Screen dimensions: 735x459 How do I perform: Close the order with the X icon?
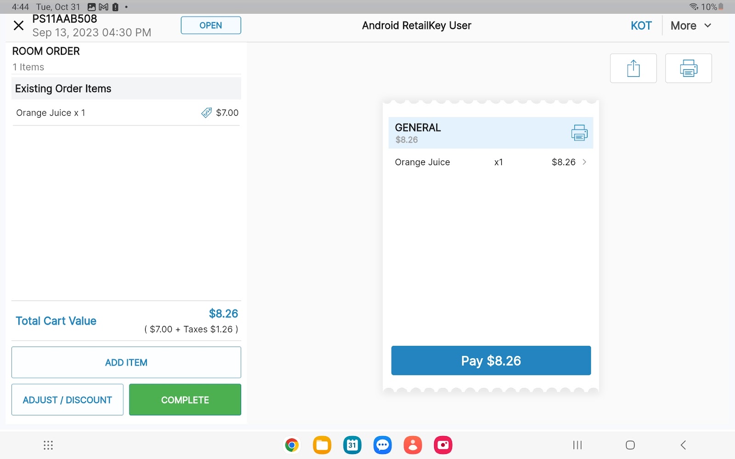coord(18,26)
